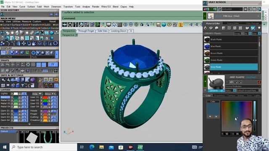Select the move arrows tool icon
This screenshot has height=151, width=269.
[24, 44]
